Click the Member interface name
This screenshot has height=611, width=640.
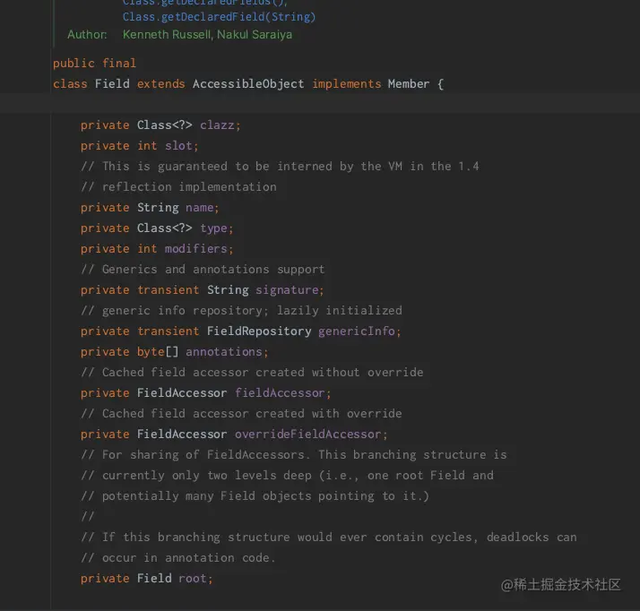[x=409, y=83]
